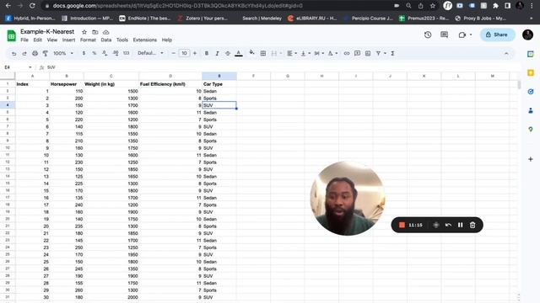
Task: Open the Insert menu
Action: point(68,40)
